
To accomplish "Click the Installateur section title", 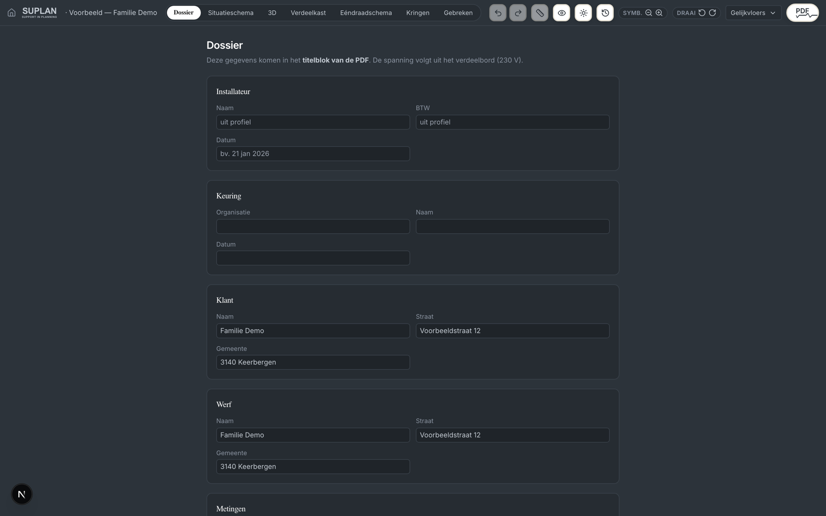I will (x=233, y=91).
